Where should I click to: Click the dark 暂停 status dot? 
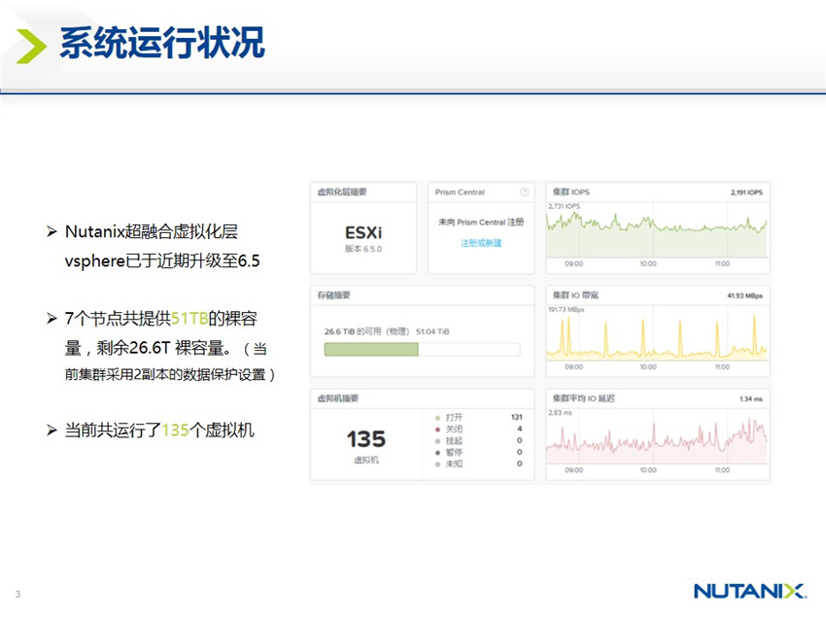coord(437,453)
